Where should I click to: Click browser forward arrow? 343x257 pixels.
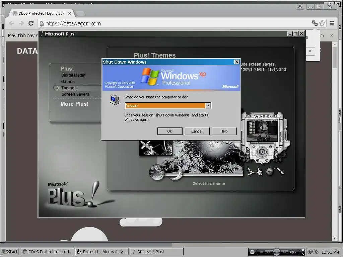pos(21,23)
